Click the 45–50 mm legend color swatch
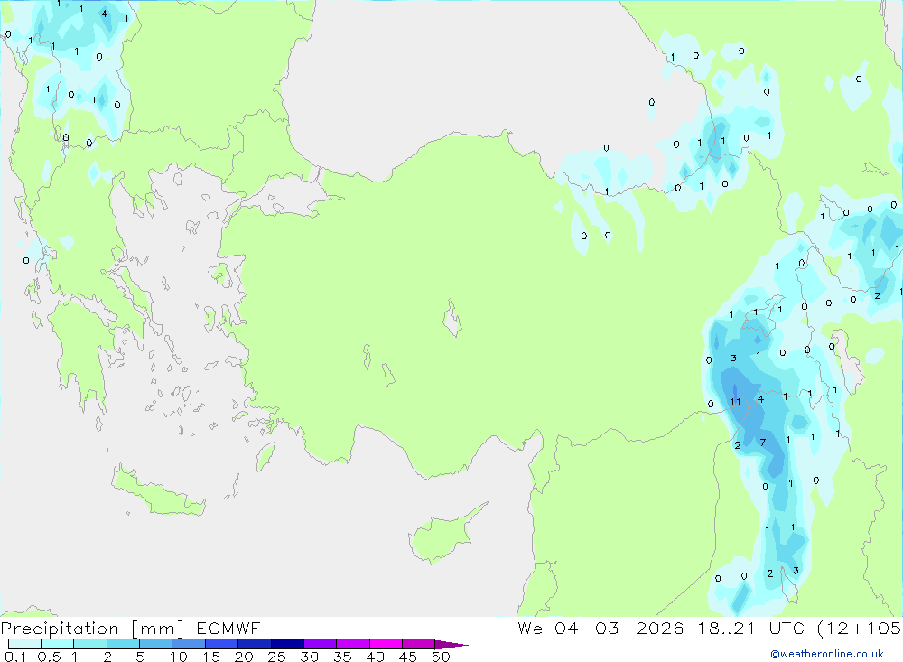Screen dimensions: 903x662 (x=419, y=644)
